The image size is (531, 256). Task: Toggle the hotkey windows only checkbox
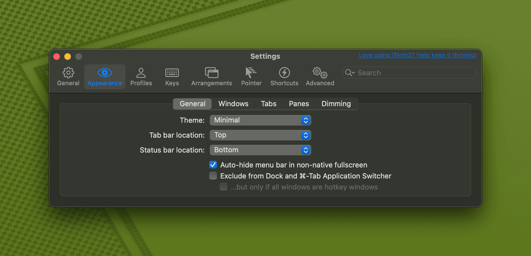pyautogui.click(x=224, y=187)
